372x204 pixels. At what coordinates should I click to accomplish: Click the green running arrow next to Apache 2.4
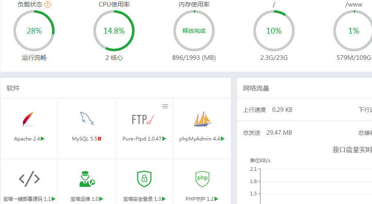point(43,139)
